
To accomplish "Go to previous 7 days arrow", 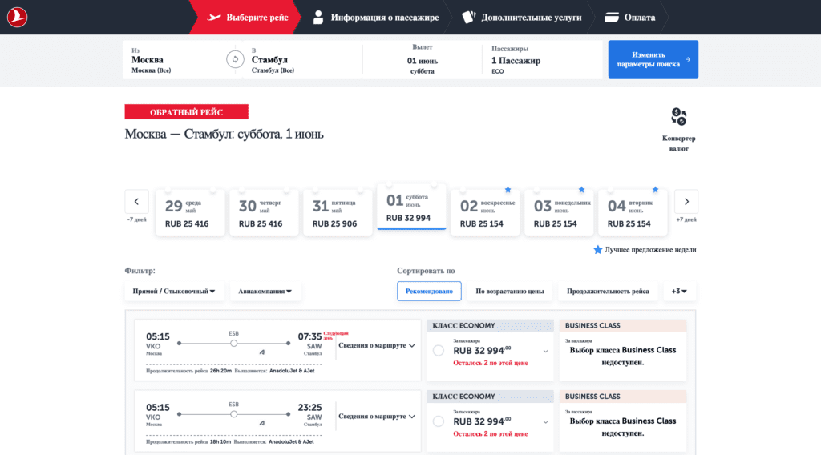I will pos(136,202).
